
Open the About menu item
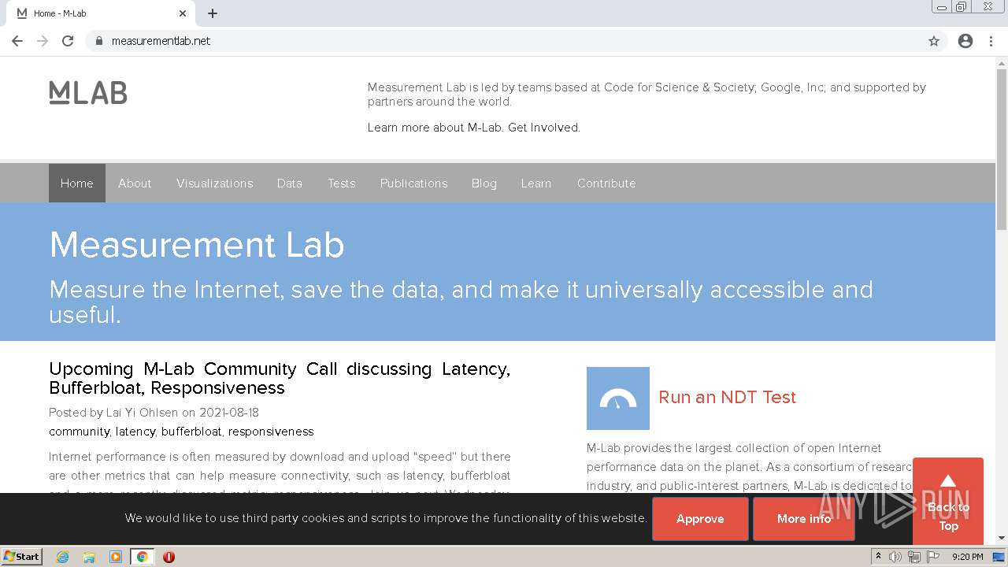coord(135,183)
